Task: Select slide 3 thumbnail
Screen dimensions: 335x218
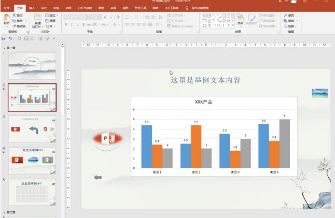Action: pyautogui.click(x=32, y=129)
